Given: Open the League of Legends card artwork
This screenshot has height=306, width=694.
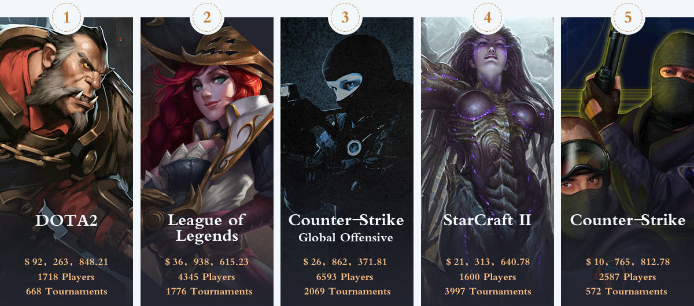Looking at the screenshot, I should pyautogui.click(x=207, y=115).
